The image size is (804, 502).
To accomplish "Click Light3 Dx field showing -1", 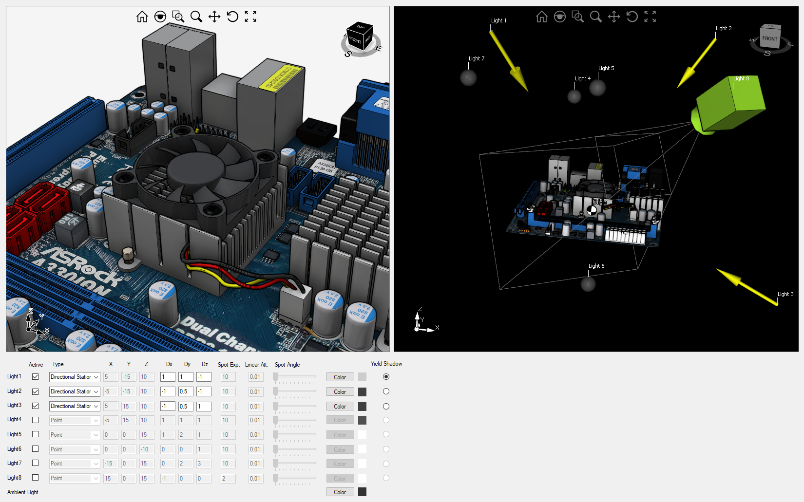I will coord(168,406).
